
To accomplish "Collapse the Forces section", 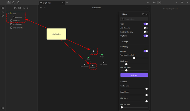I will point(121,82).
